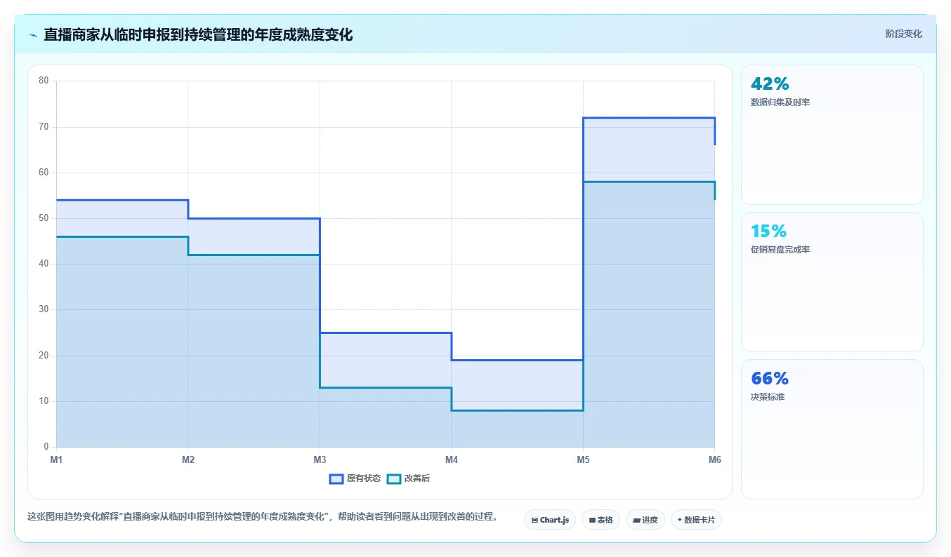Toggle the 改善后 legend series
Viewport: 951px width, 557px height.
click(408, 478)
